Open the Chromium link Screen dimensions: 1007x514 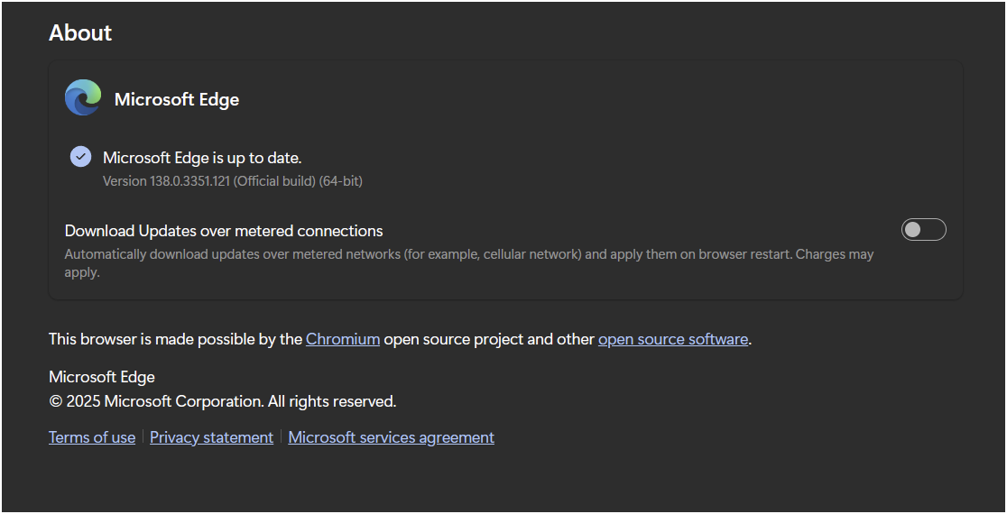[x=342, y=339]
